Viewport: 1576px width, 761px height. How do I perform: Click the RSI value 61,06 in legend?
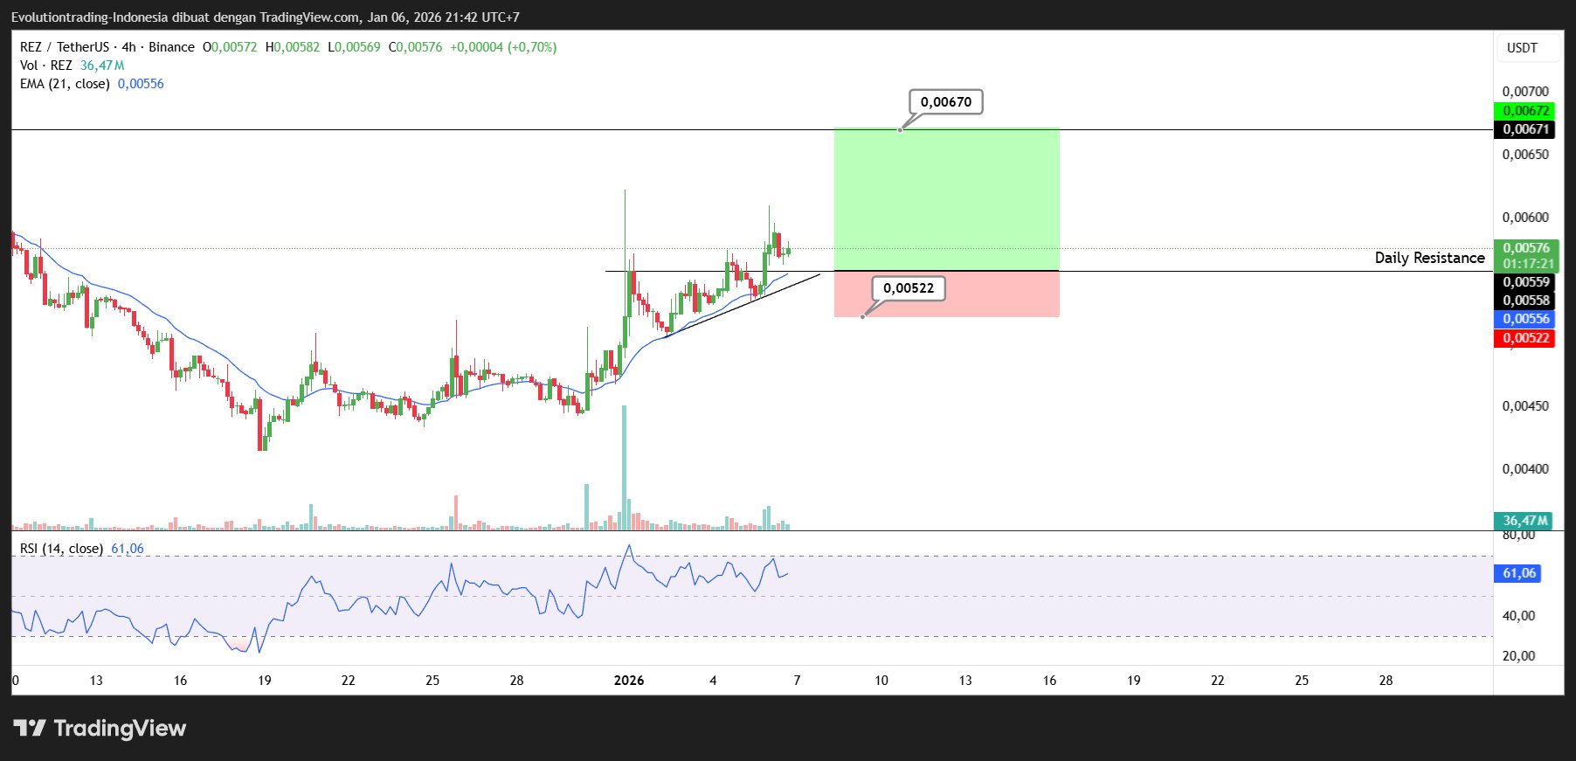128,549
